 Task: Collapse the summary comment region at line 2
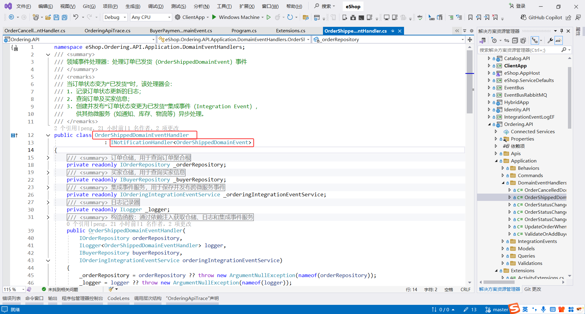48,55
